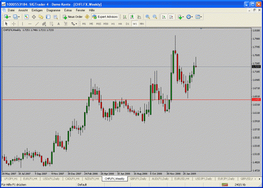Open the Indicators dropdown arrow
This screenshot has height=188, width=263.
183,17
